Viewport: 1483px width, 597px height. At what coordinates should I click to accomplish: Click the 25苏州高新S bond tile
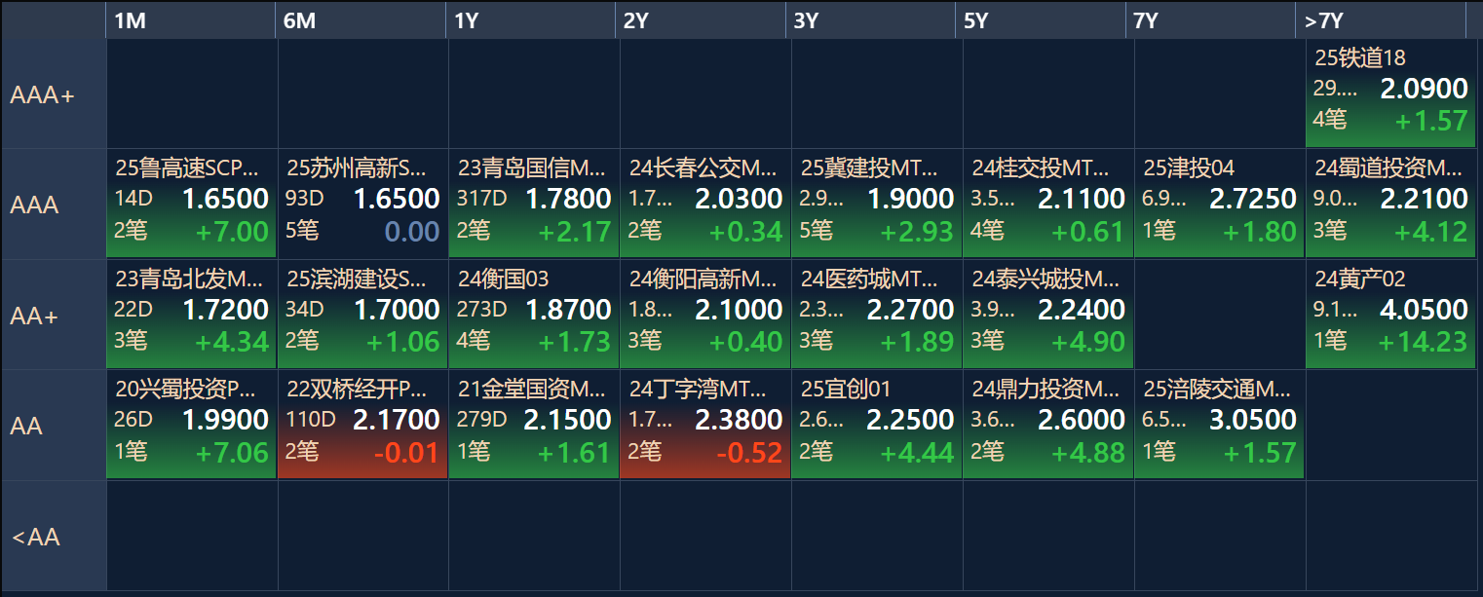click(362, 204)
